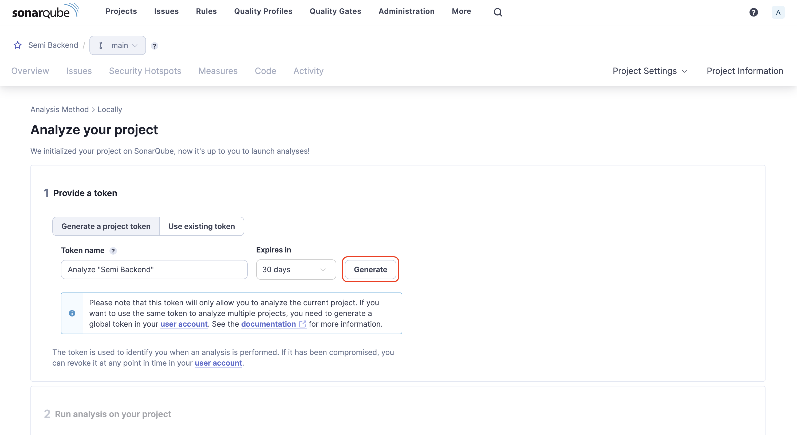Open the main branch dropdown
The width and height of the screenshot is (797, 435).
[117, 45]
